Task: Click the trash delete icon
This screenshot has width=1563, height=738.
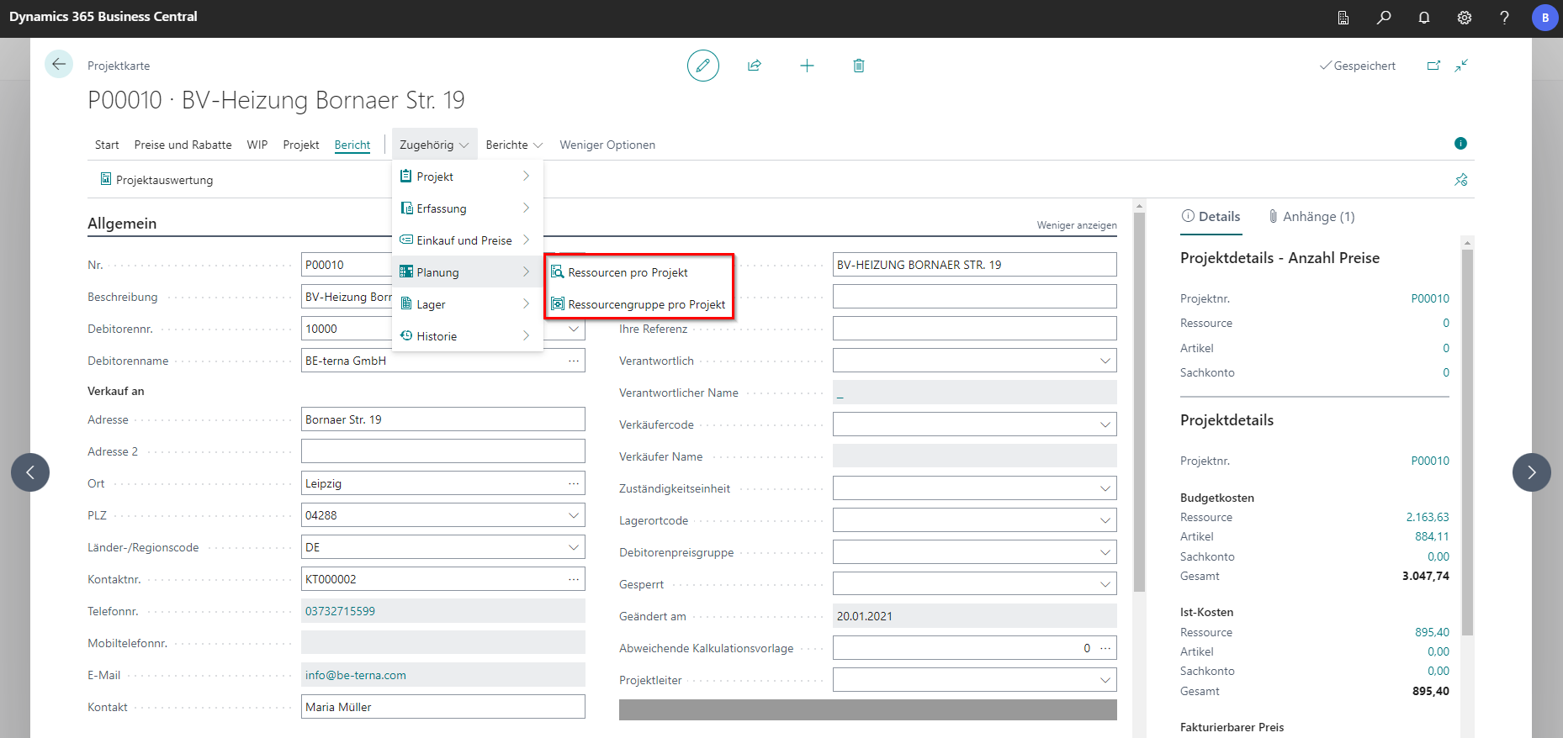Action: click(858, 66)
